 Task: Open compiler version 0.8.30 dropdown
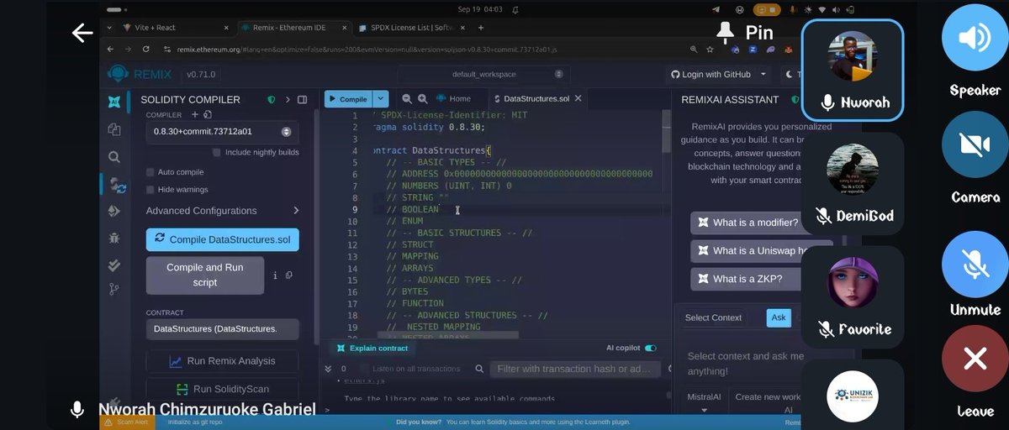coord(222,132)
